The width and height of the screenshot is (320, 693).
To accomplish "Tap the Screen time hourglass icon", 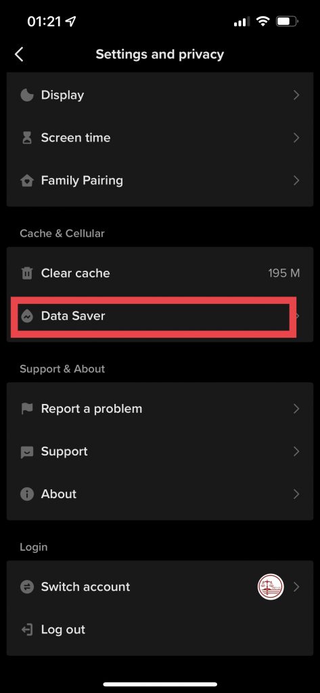I will point(27,138).
